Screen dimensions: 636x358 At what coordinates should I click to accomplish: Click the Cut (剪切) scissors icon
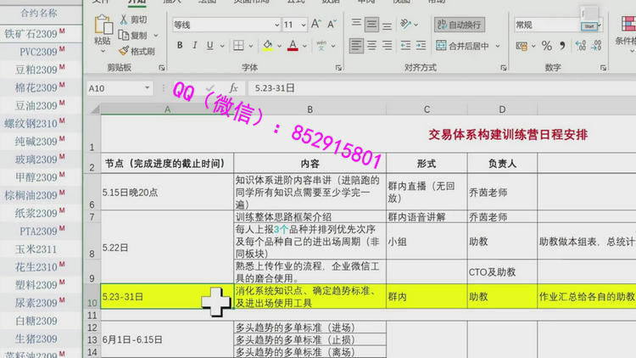click(125, 20)
